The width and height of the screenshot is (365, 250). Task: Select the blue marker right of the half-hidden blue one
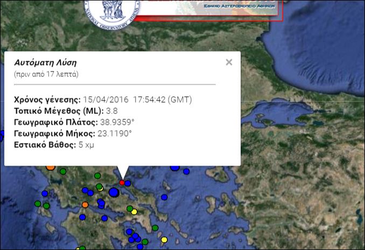186,172
